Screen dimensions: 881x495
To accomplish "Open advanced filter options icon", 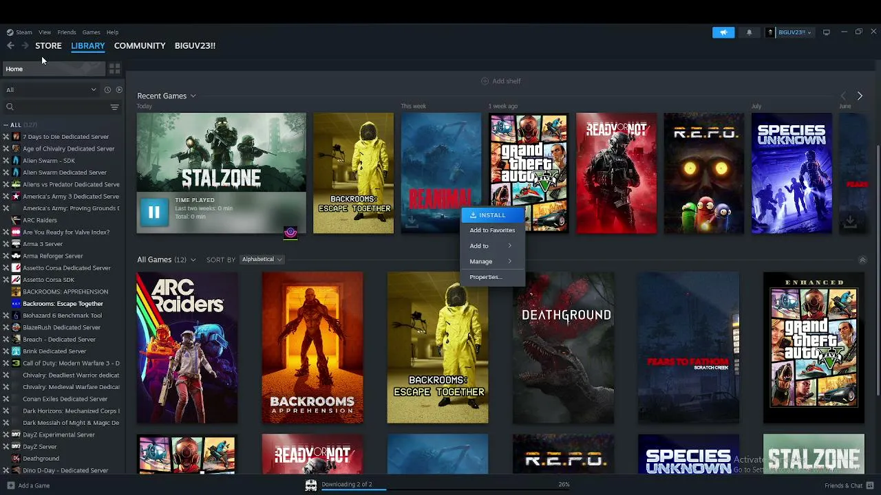I will [x=114, y=107].
